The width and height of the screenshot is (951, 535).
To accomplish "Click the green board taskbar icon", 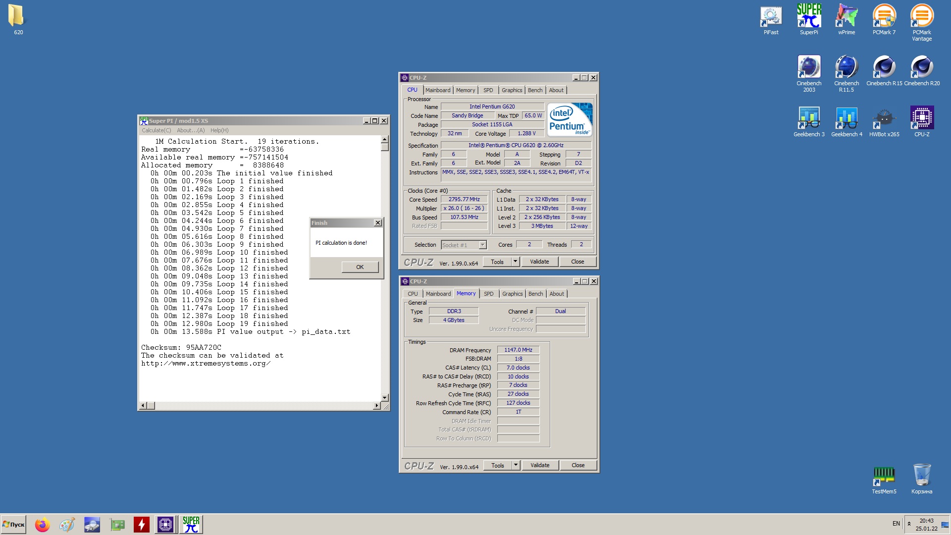I will point(117,525).
